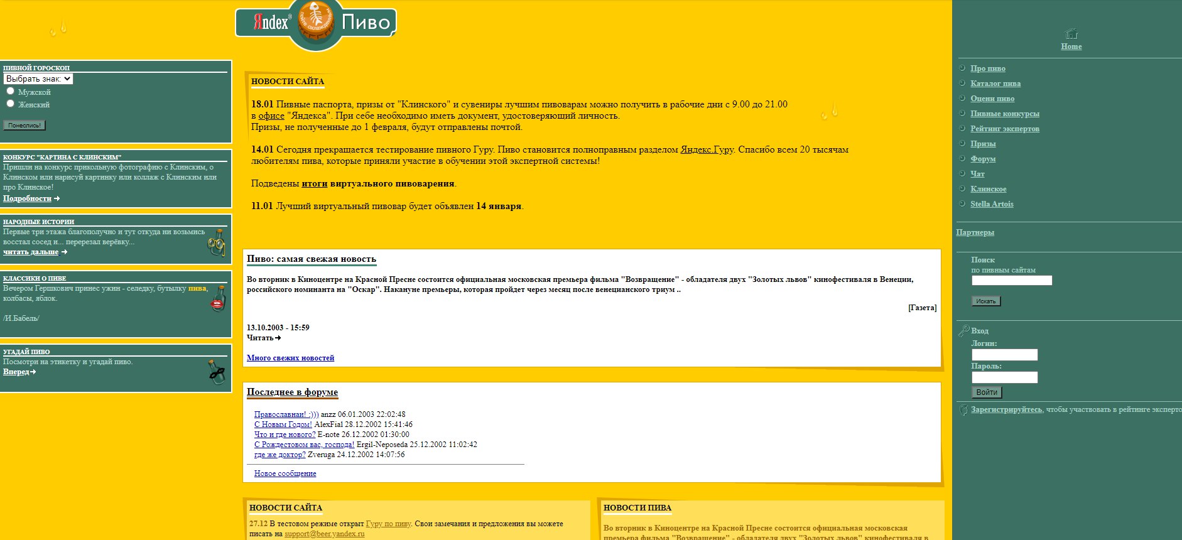Viewport: 1182px width, 540px height.
Task: Open forum thread Что и где нового?
Action: (x=285, y=435)
